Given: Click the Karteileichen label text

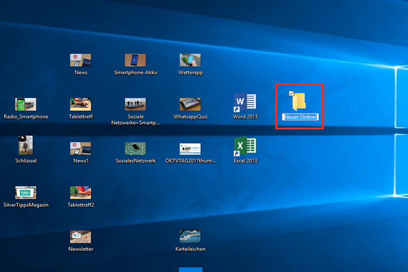Looking at the screenshot, I should pyautogui.click(x=190, y=249).
